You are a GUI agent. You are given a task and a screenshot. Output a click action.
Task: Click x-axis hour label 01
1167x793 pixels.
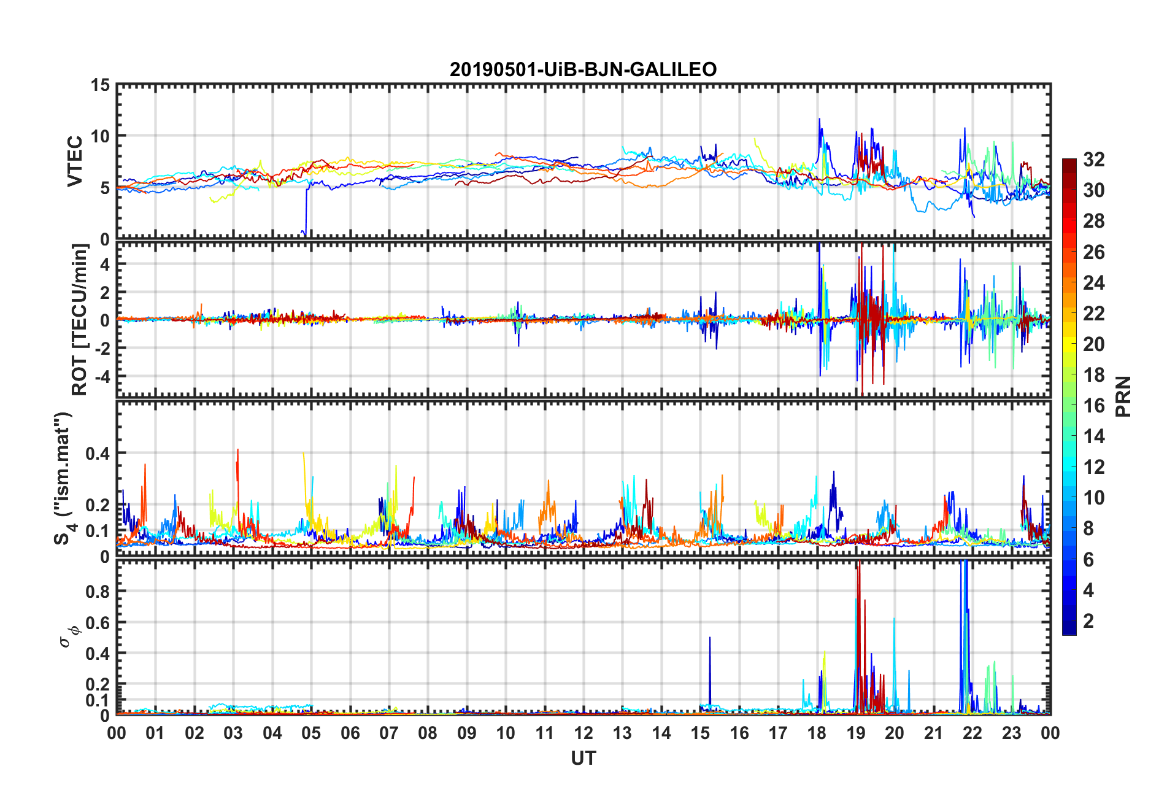(155, 733)
